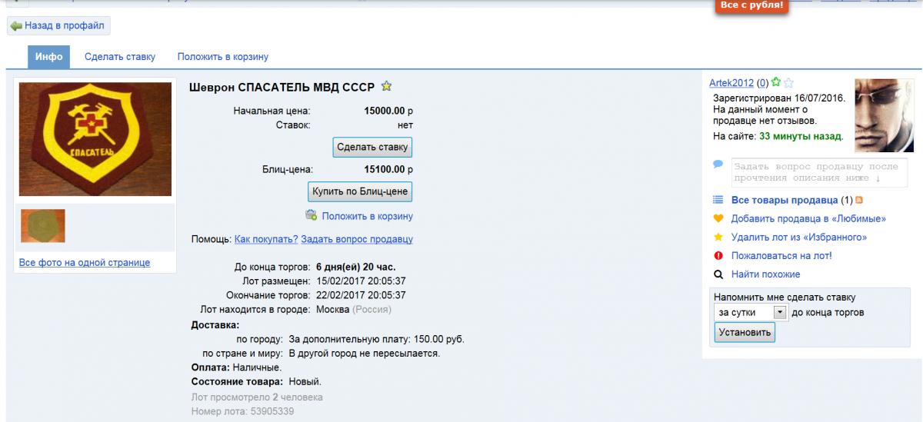923x422 pixels.
Task: Click the basket icon near 'Положить в корзину'
Action: (x=311, y=215)
